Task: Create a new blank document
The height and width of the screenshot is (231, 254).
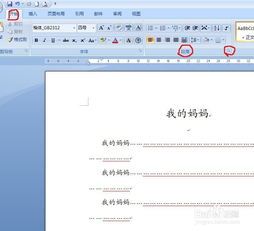Action: [x=37, y=4]
